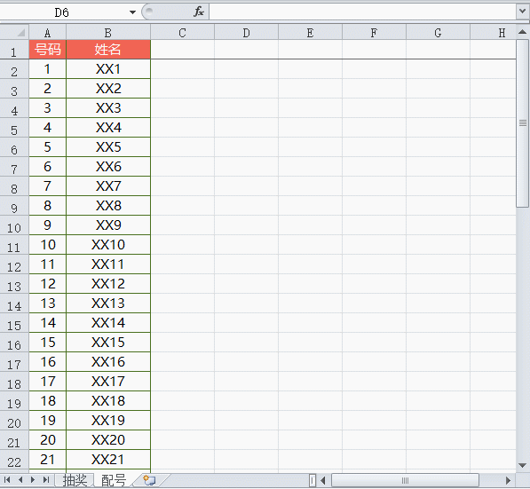Select number 15 cell in column A
The height and width of the screenshot is (489, 530).
click(48, 343)
